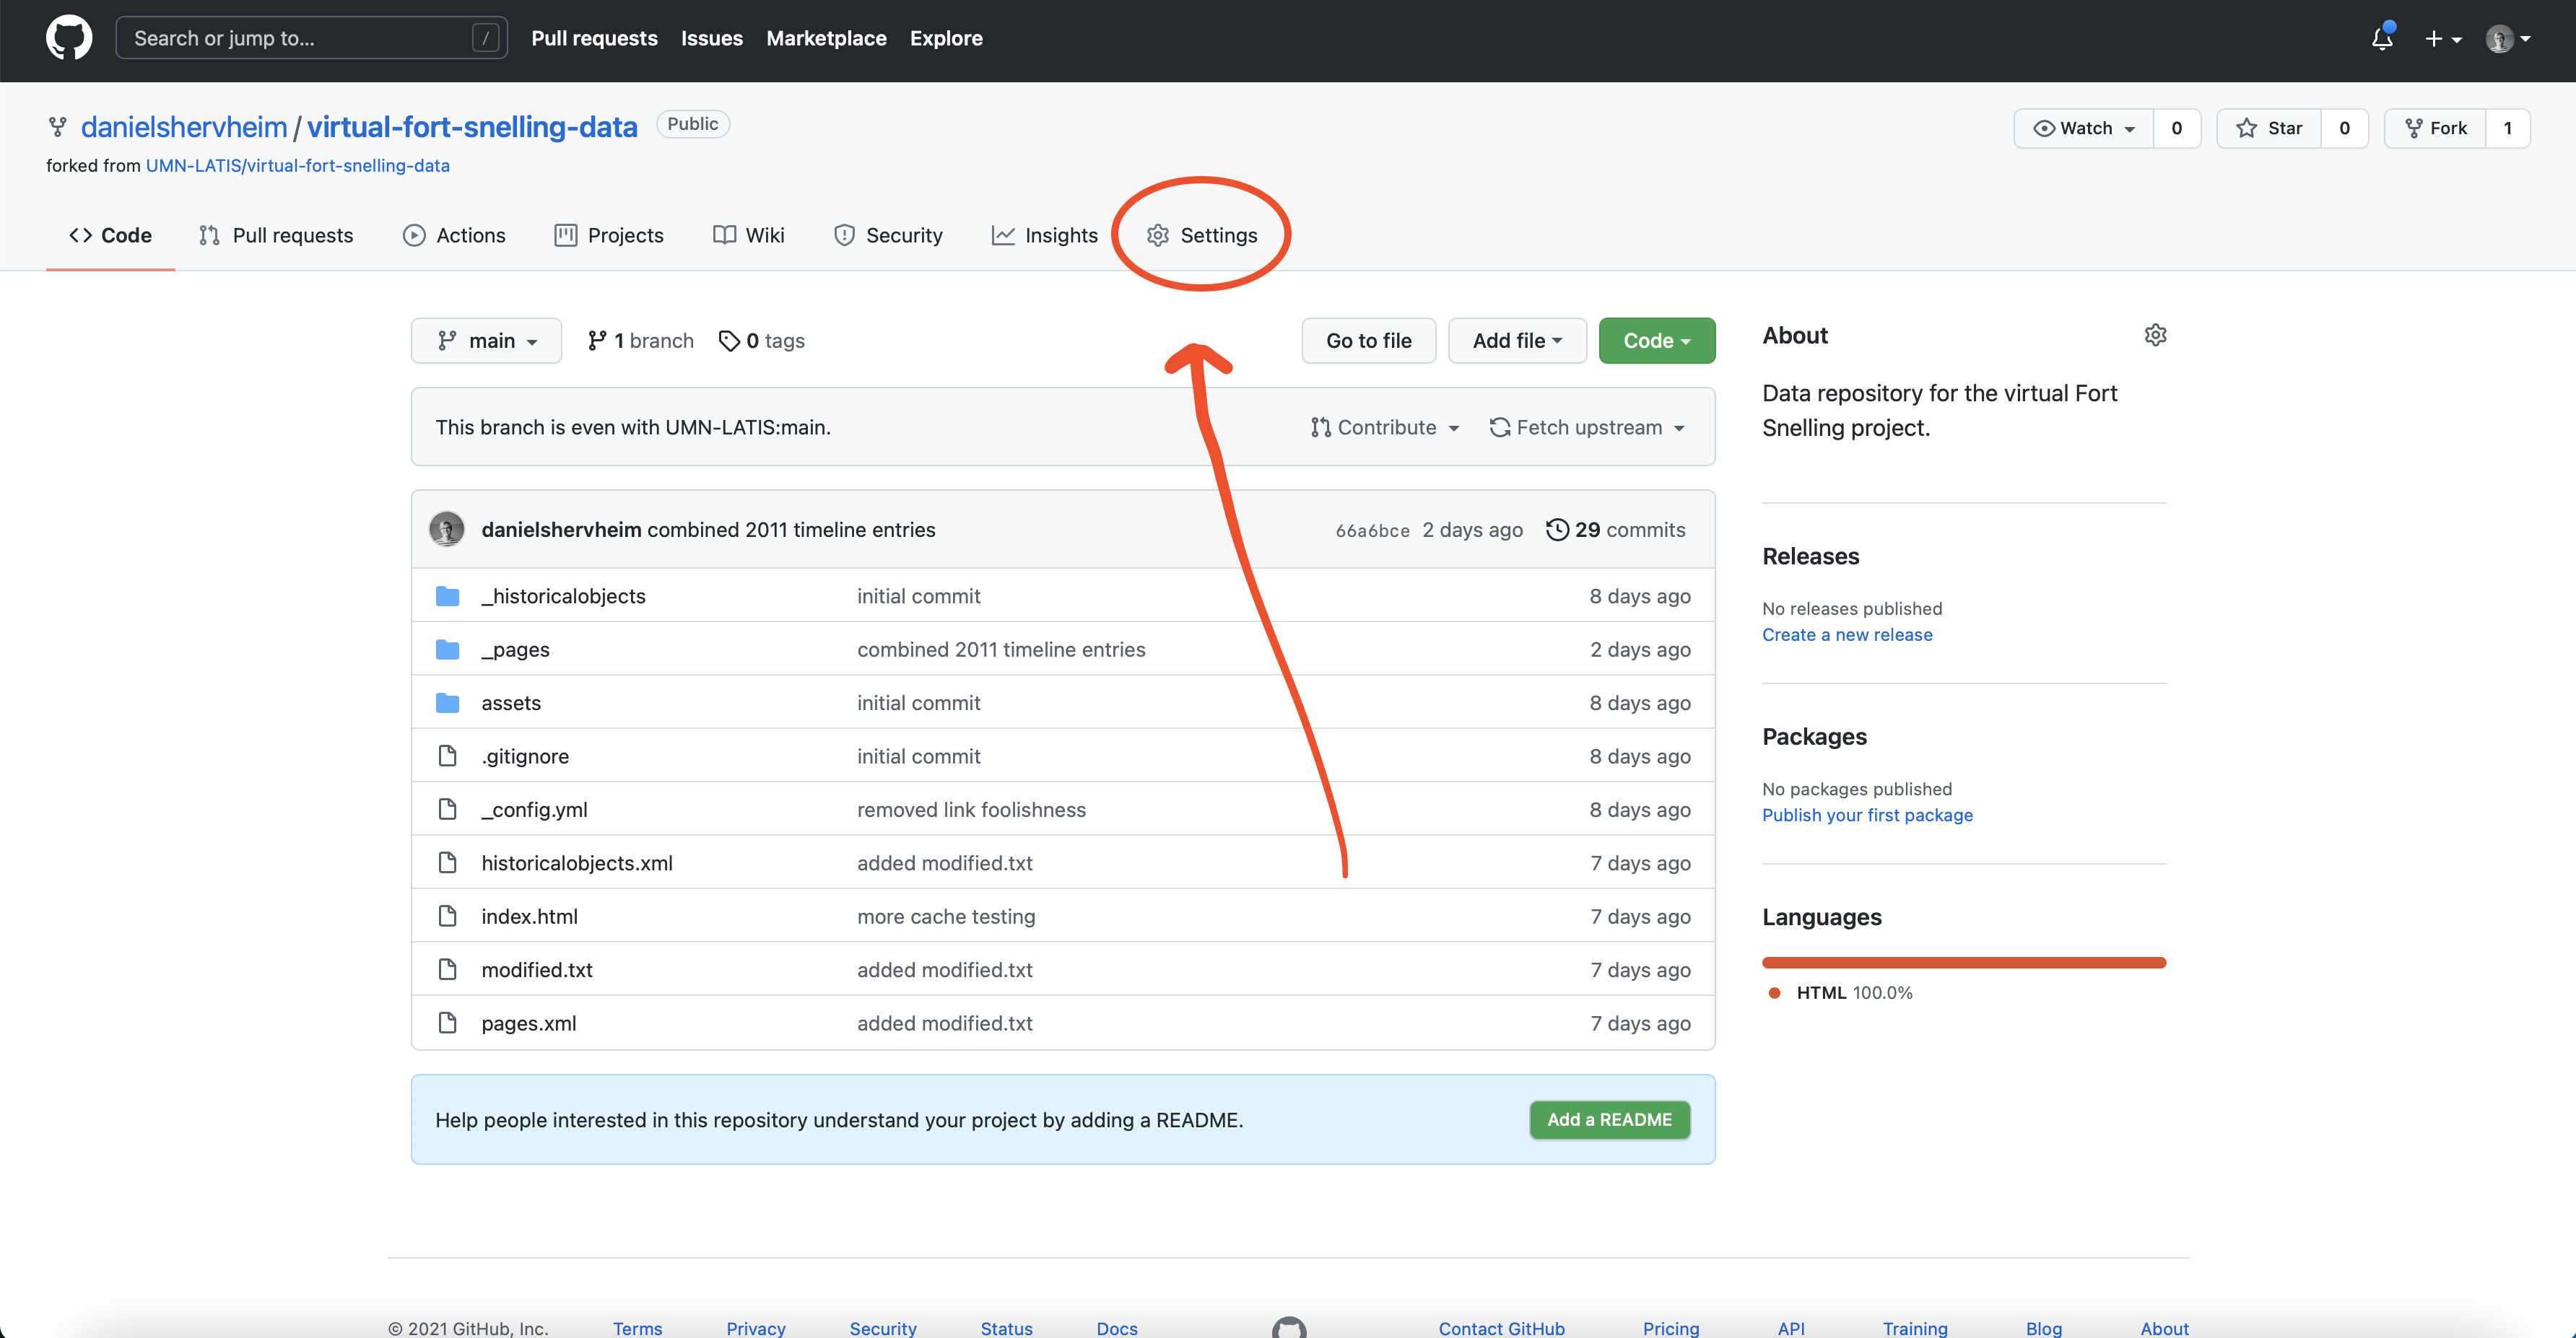Screen dimensions: 2576x1338
Task: Click the Add a README button
Action: pos(1609,1119)
